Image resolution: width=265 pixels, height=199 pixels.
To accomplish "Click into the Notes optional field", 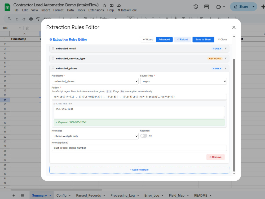I will tap(139, 148).
